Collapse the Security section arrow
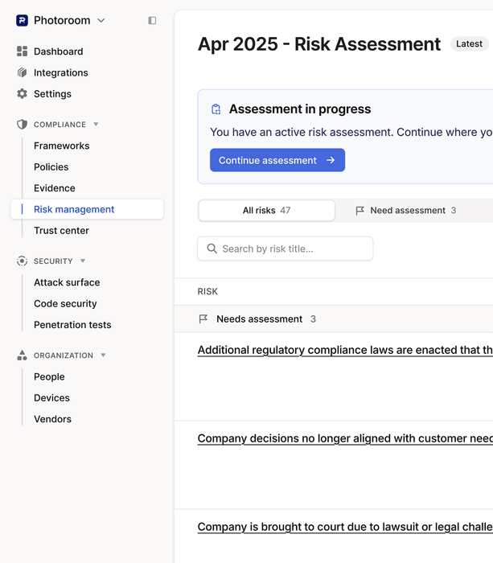Viewport: 493px width, 563px height. coord(83,261)
